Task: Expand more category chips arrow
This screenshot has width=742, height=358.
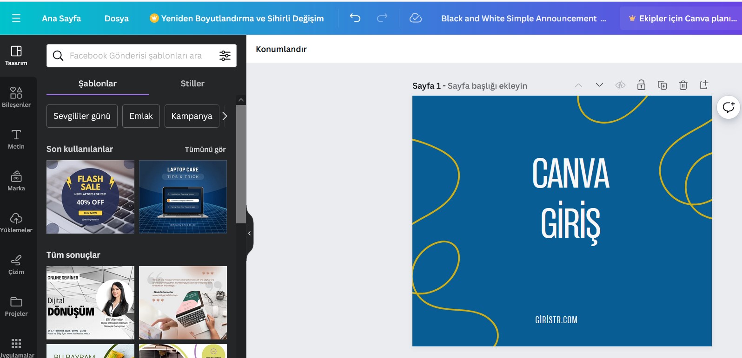Action: pos(225,116)
